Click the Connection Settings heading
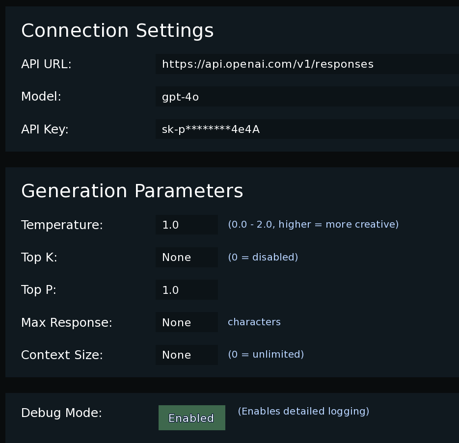Viewport: 459px width, 443px height. [x=117, y=30]
